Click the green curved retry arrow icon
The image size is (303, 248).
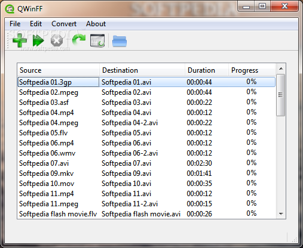pos(79,40)
